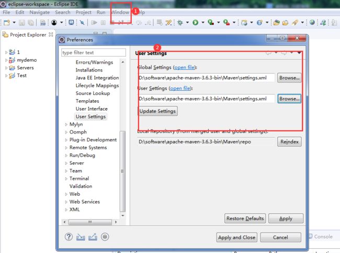
Task: Click the Skip All Breakpoints toolbar icon
Action: (82, 22)
